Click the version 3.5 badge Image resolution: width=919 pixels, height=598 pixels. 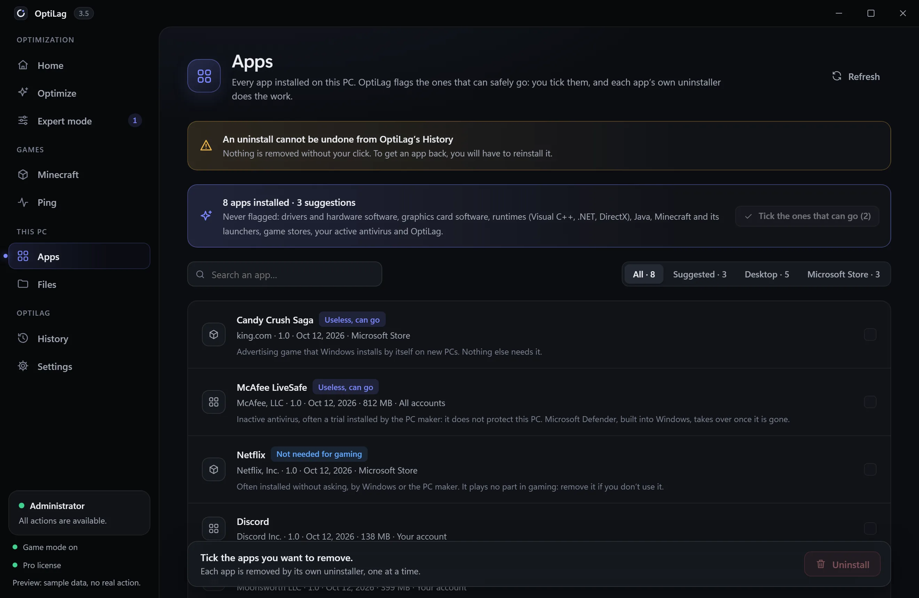coord(84,14)
